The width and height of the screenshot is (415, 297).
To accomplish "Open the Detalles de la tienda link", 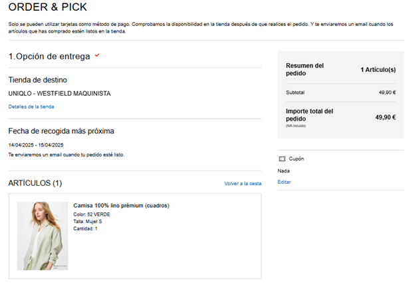I will (x=31, y=107).
